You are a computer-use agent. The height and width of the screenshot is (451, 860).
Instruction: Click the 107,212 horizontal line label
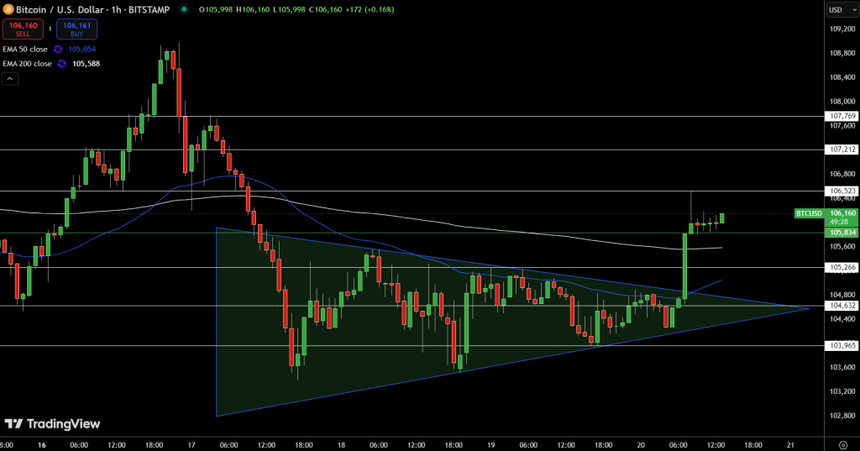click(x=842, y=149)
